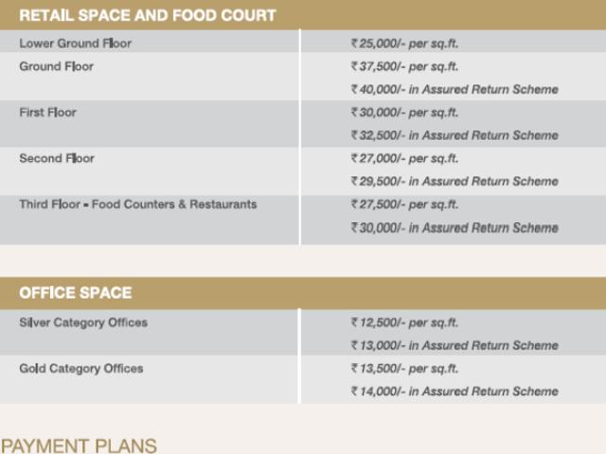Click the ₹25,000/- per sq.ft. price
Image resolution: width=606 pixels, height=454 pixels.
click(x=404, y=44)
